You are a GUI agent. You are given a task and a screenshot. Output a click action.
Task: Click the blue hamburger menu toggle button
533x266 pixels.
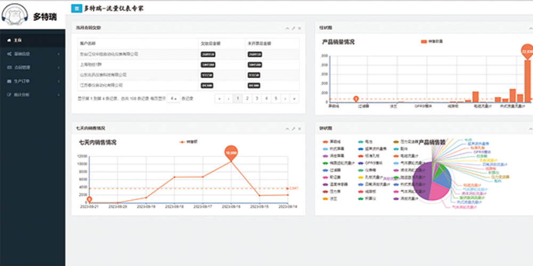(x=77, y=9)
